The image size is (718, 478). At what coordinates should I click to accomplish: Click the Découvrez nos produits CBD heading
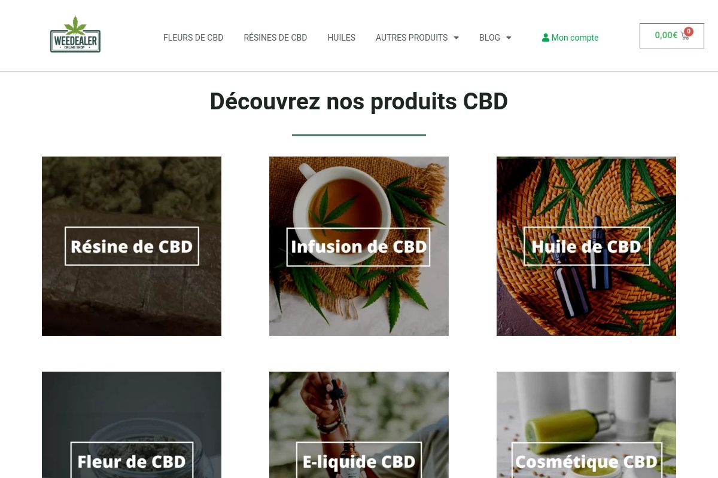tap(359, 102)
